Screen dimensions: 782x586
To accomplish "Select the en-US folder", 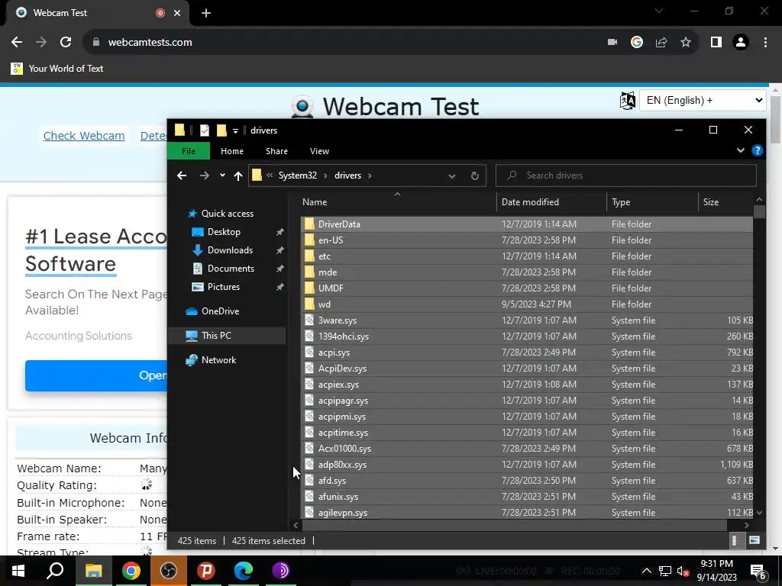I will [527, 240].
